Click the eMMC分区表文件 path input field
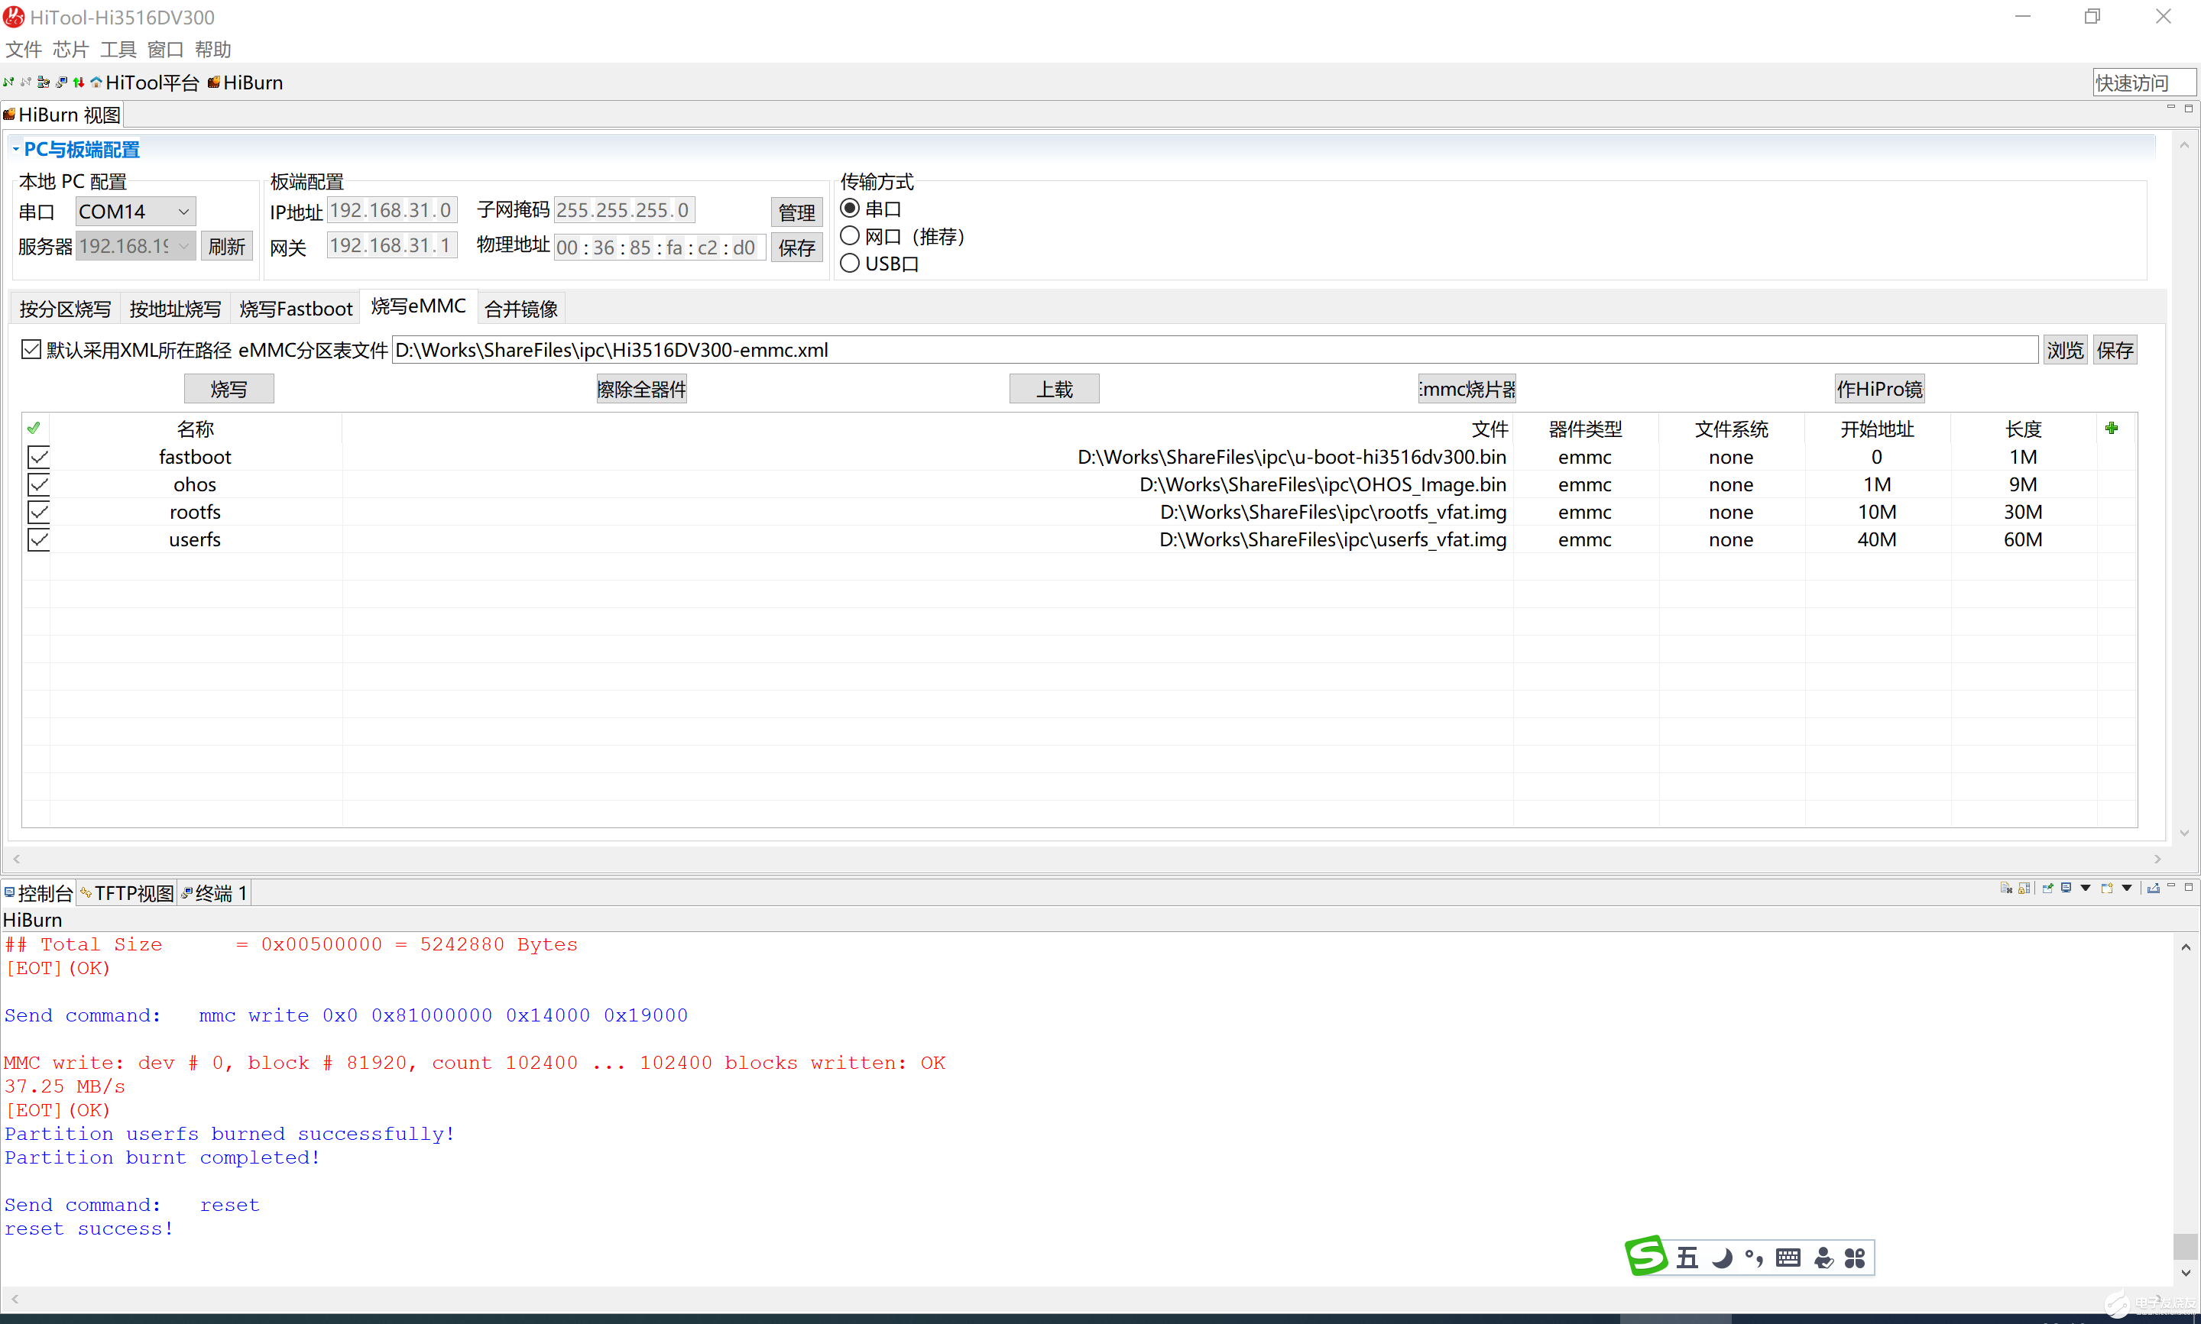The height and width of the screenshot is (1324, 2201). point(1215,350)
